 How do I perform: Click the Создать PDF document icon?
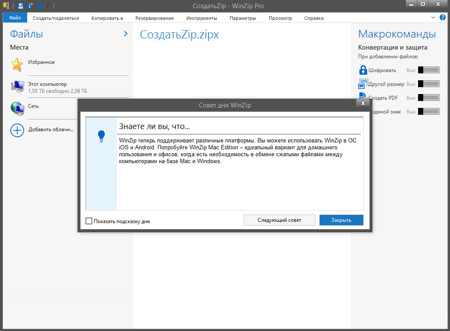[x=362, y=96]
